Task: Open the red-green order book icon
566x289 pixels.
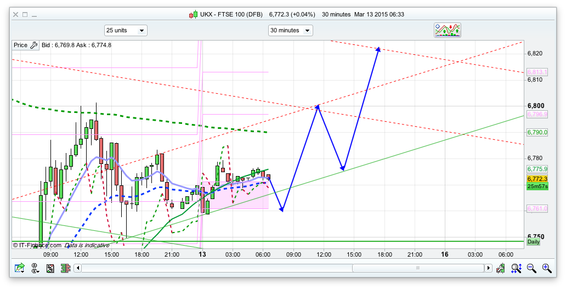Action: pyautogui.click(x=65, y=268)
